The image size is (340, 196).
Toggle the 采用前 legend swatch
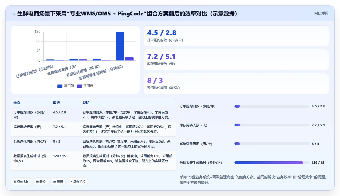(60, 86)
